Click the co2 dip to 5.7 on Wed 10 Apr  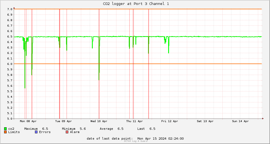(99, 79)
